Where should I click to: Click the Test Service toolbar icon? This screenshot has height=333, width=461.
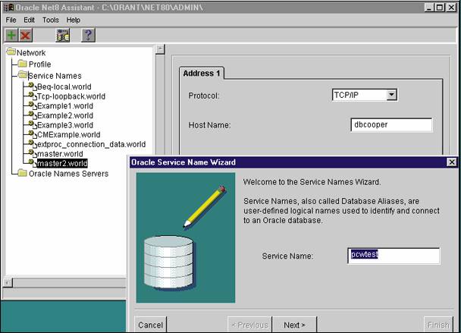[x=62, y=35]
